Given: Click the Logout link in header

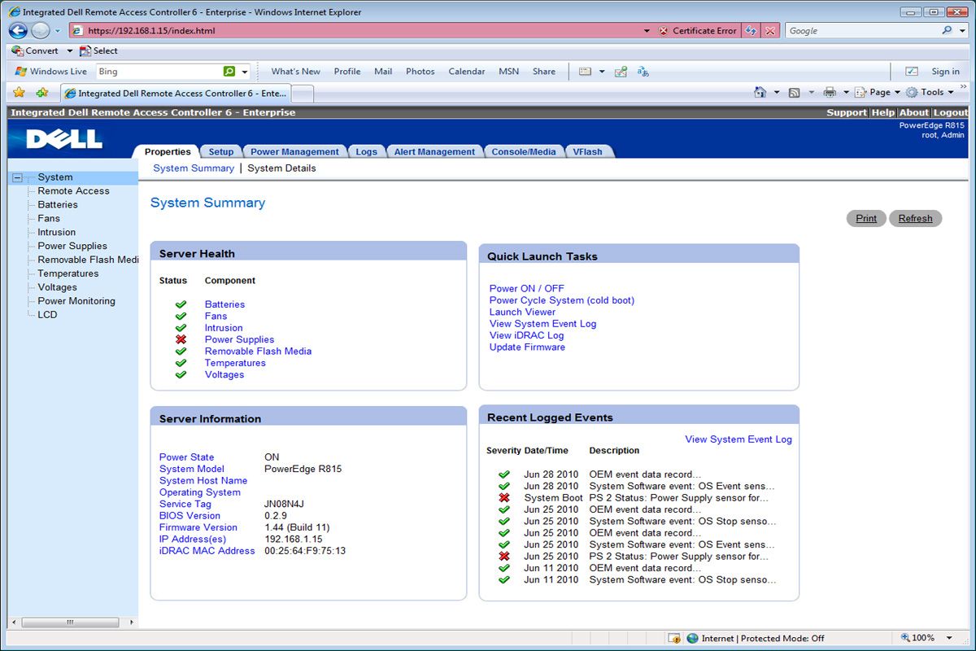Looking at the screenshot, I should [950, 112].
